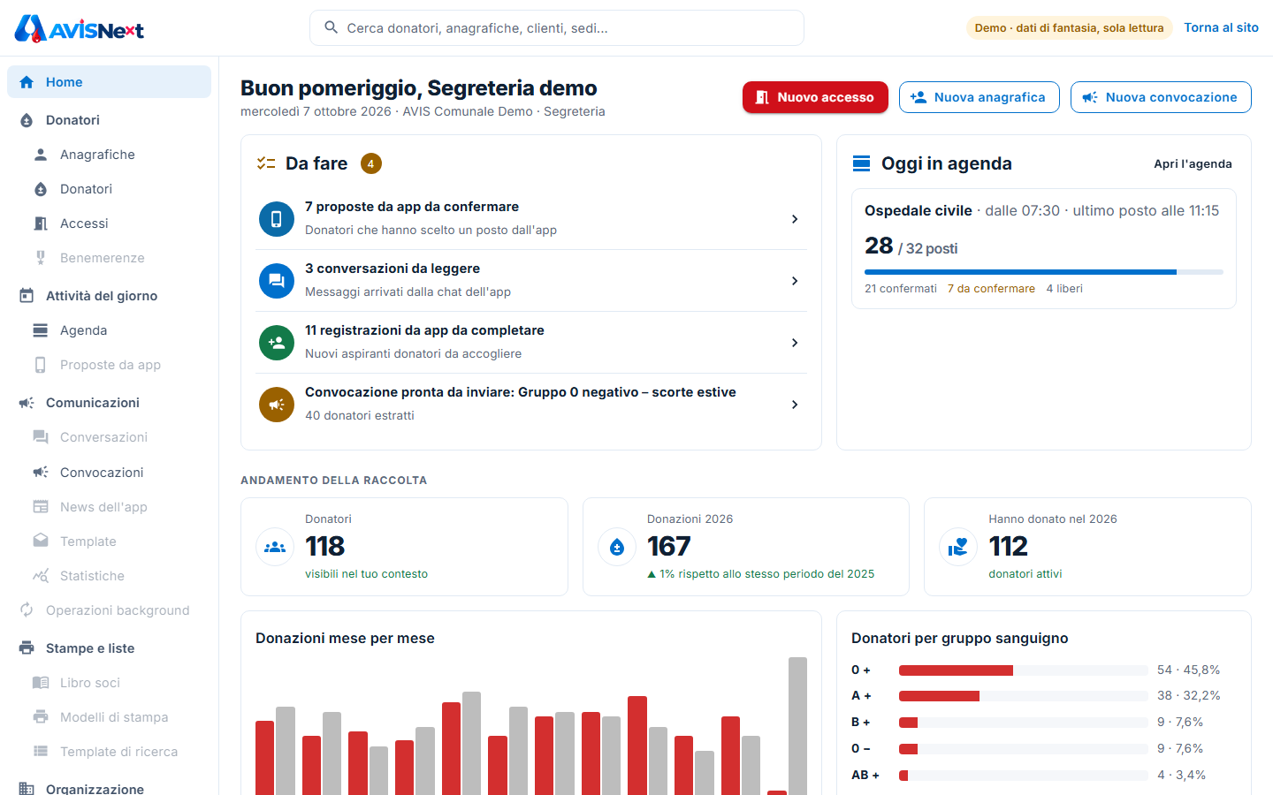Click the Anagrafiche person icon
Screen dimensions: 1273x795
click(41, 155)
